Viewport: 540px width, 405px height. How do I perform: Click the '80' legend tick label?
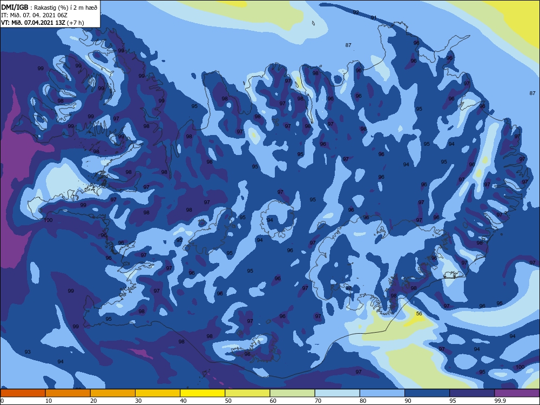(363, 401)
